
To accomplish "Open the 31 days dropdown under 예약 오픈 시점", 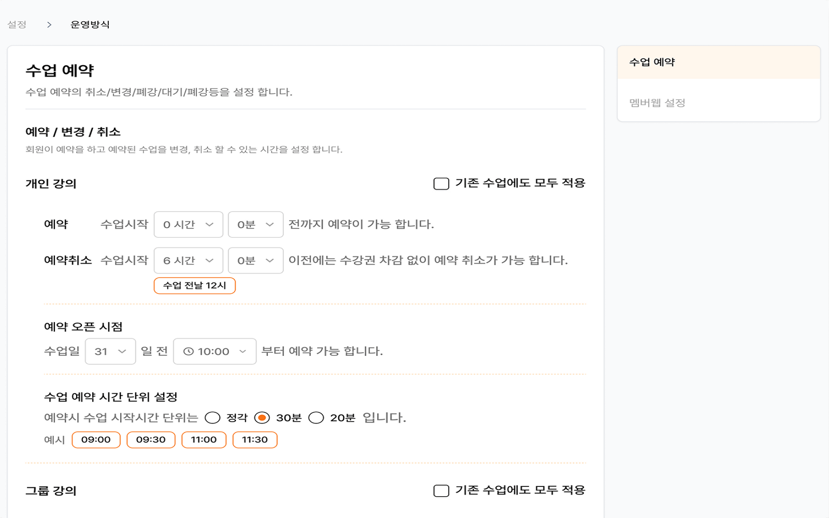I will click(x=110, y=351).
